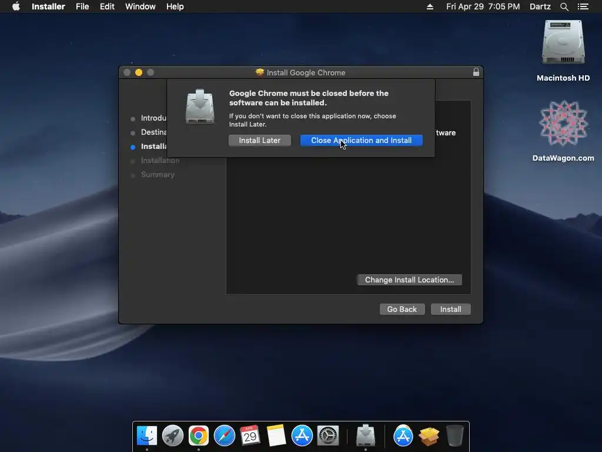Viewport: 602px width, 452px height.
Task: Select the Installation Type step
Action: (148, 147)
